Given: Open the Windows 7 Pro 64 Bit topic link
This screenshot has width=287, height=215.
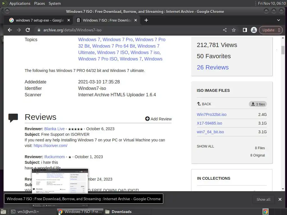Looking at the screenshot, I should point(114,46).
